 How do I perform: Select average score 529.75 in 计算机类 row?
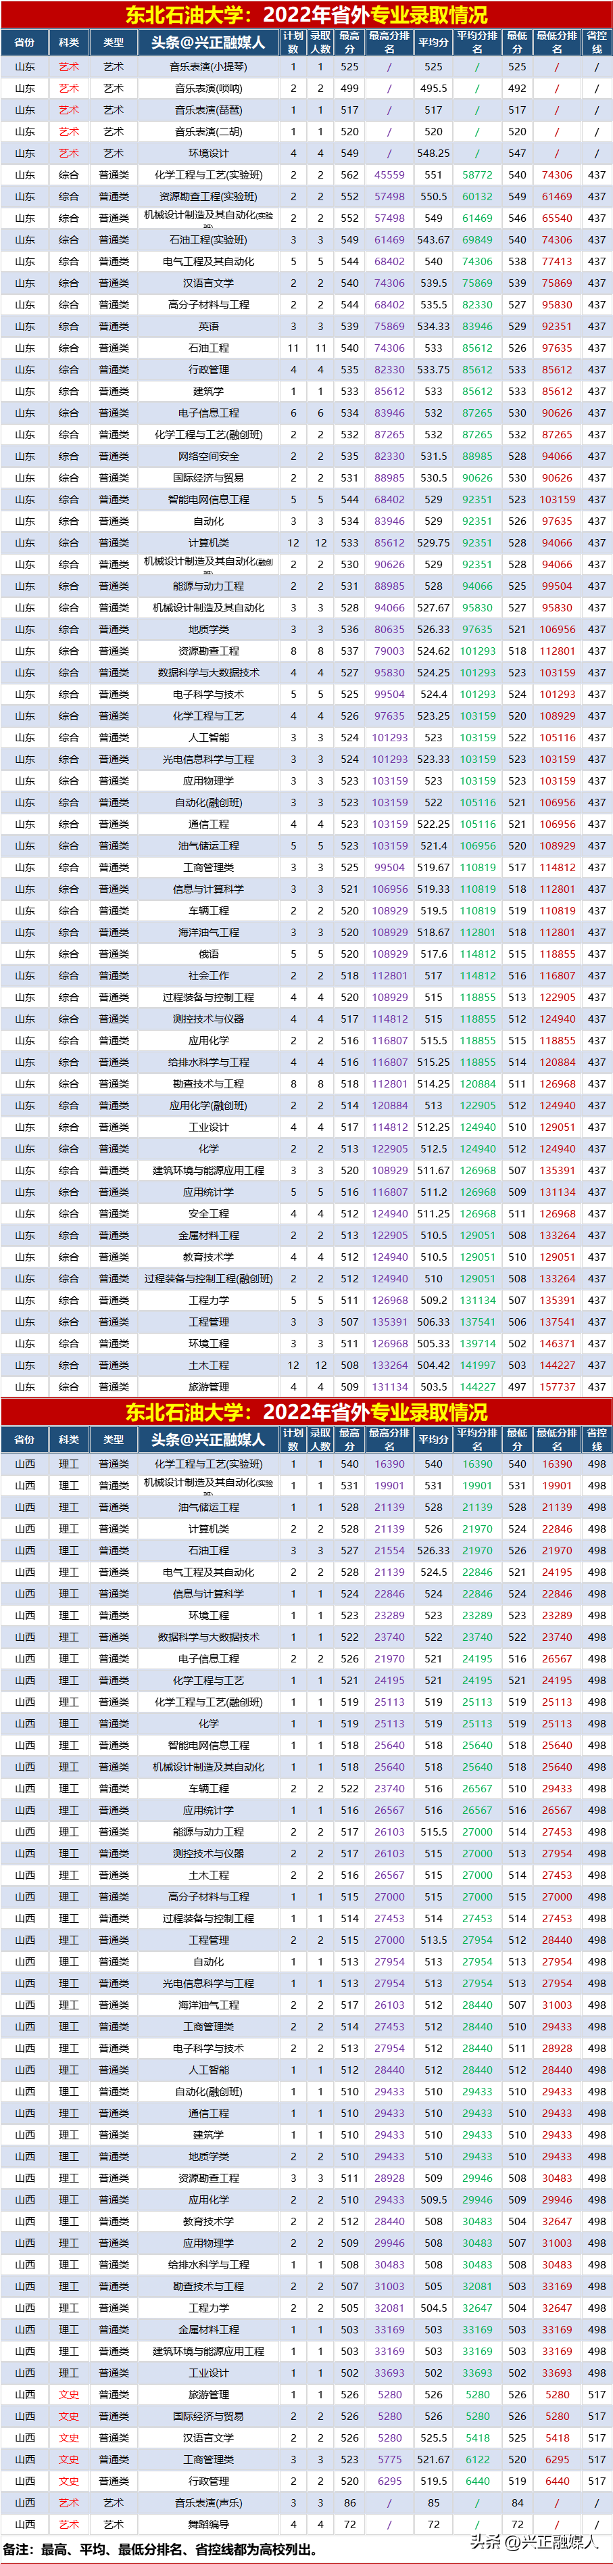[x=433, y=544]
